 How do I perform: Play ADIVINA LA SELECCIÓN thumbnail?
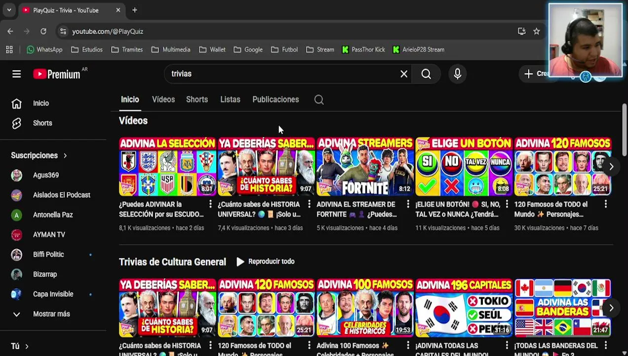point(167,167)
